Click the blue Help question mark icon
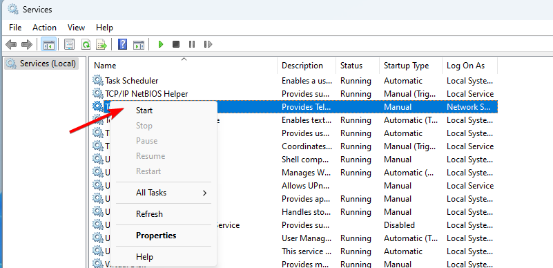Screen dimensions: 553x268 pos(122,44)
